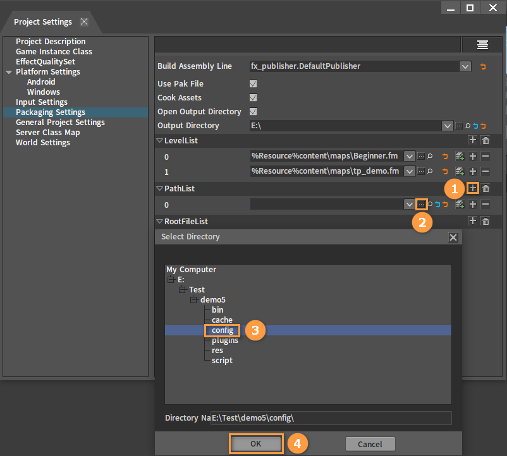
Task: Collapse the Platform Settings tree node
Action: click(9, 72)
